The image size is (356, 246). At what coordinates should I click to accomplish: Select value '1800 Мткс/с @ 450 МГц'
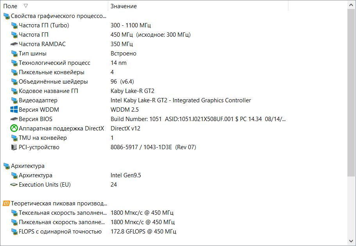click(142, 213)
